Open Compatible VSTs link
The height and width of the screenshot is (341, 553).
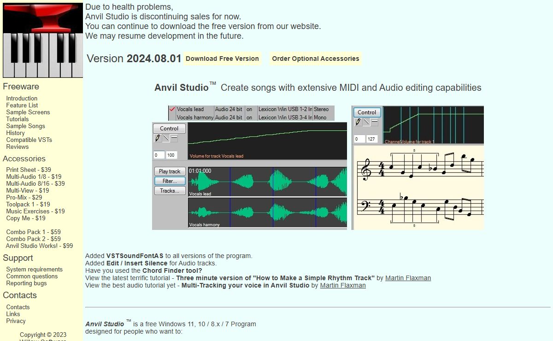pyautogui.click(x=29, y=140)
